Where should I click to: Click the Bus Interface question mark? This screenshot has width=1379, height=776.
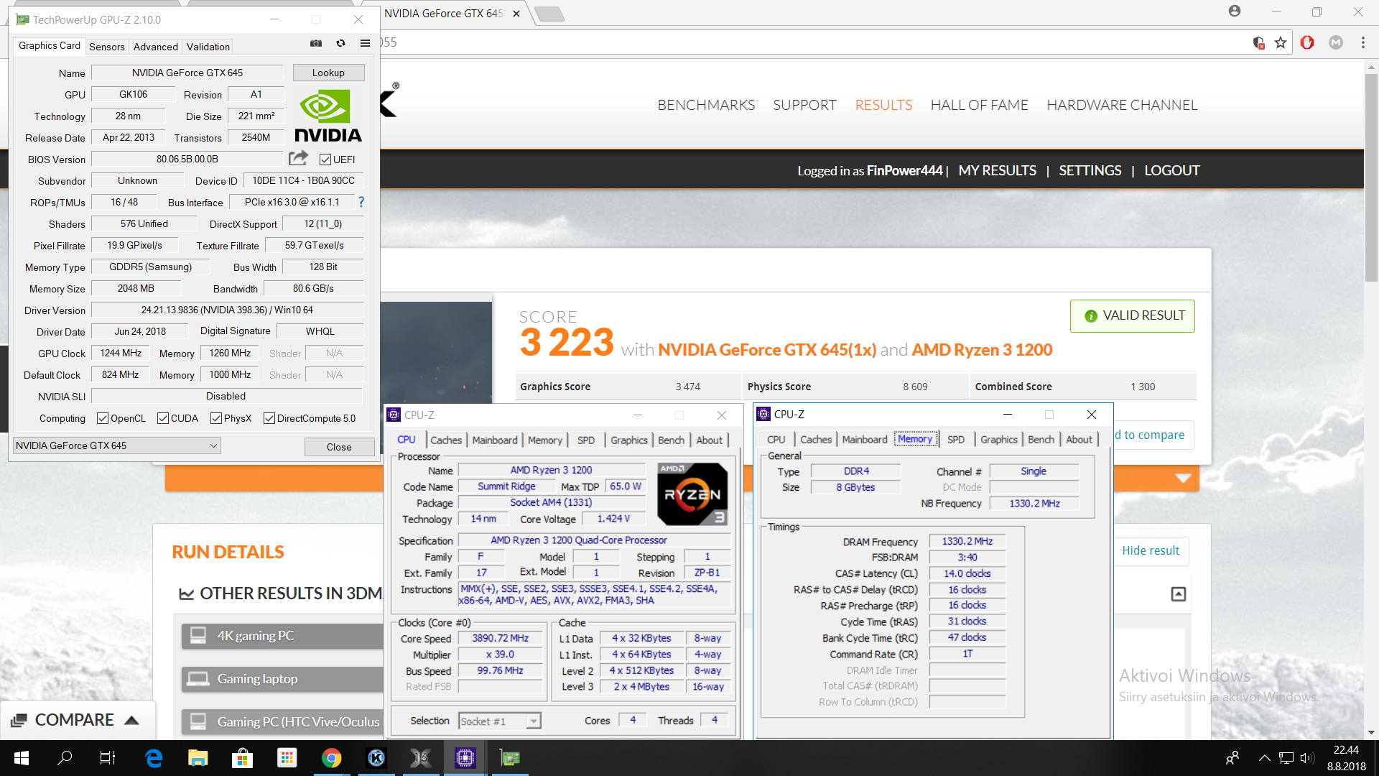click(361, 203)
